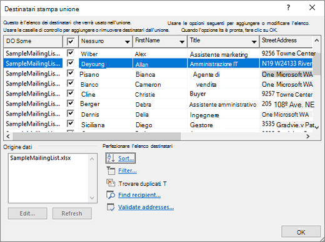Click the Edit... button
325x242 pixels.
pos(27,213)
